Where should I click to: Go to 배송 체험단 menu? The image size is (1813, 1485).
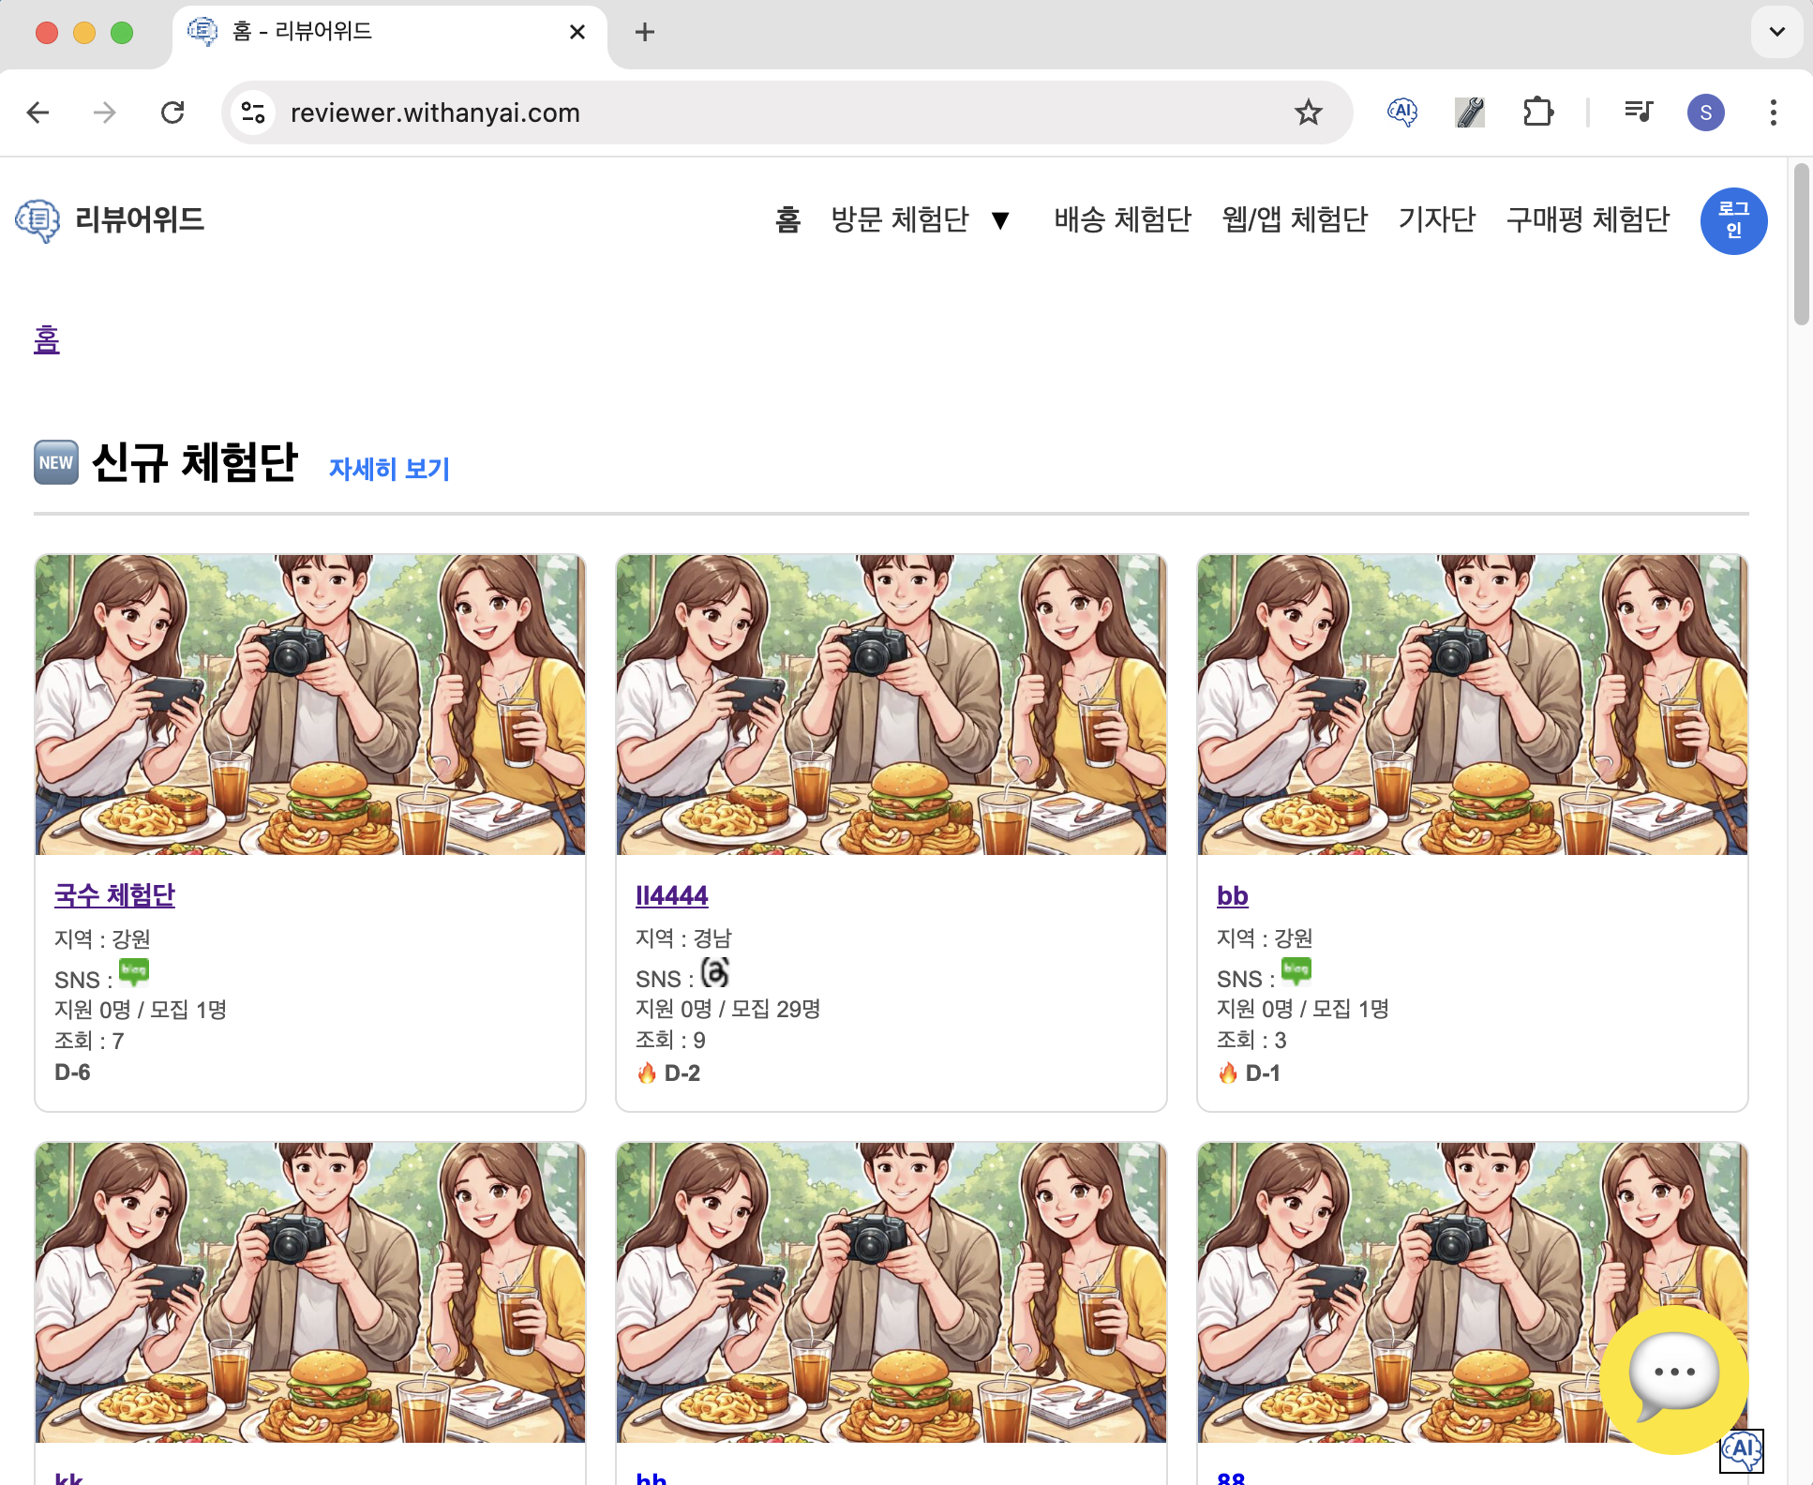pyautogui.click(x=1122, y=219)
